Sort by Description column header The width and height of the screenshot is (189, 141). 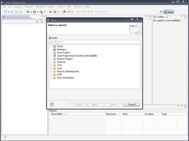[76, 114]
